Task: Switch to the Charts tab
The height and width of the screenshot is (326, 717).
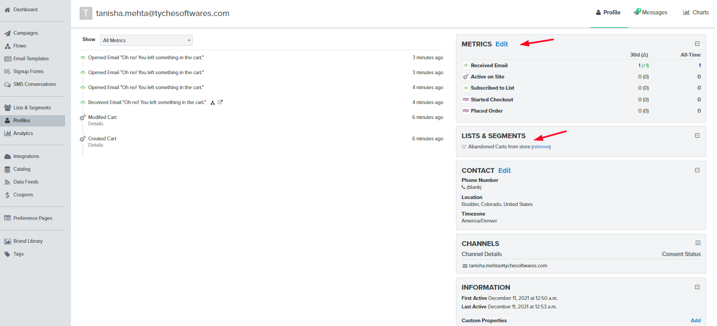Action: (696, 12)
